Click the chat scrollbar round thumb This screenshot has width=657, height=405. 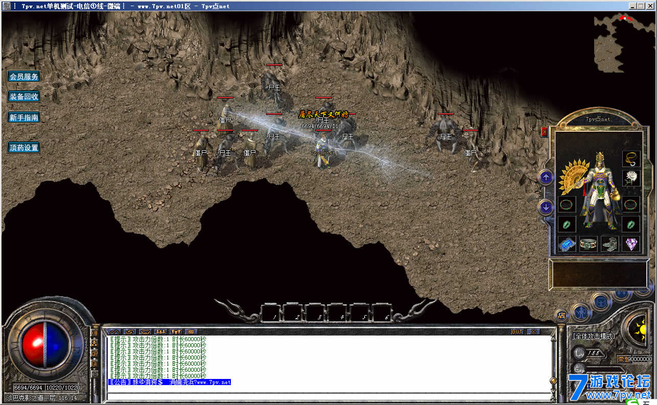[553, 380]
